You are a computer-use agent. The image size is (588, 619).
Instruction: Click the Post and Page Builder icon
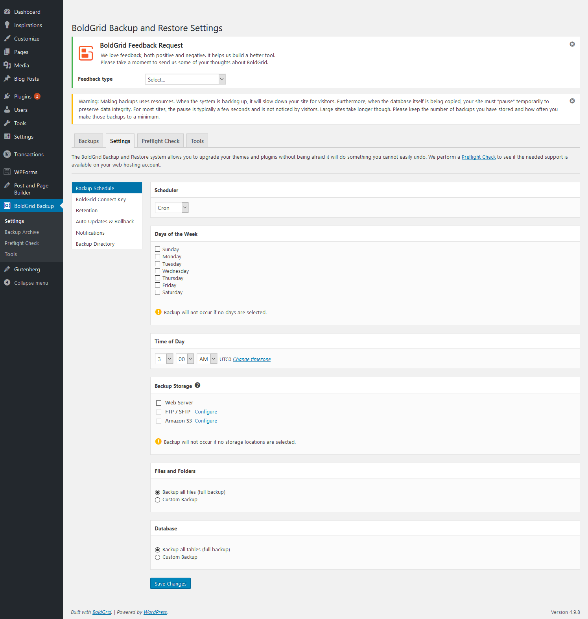(x=7, y=185)
